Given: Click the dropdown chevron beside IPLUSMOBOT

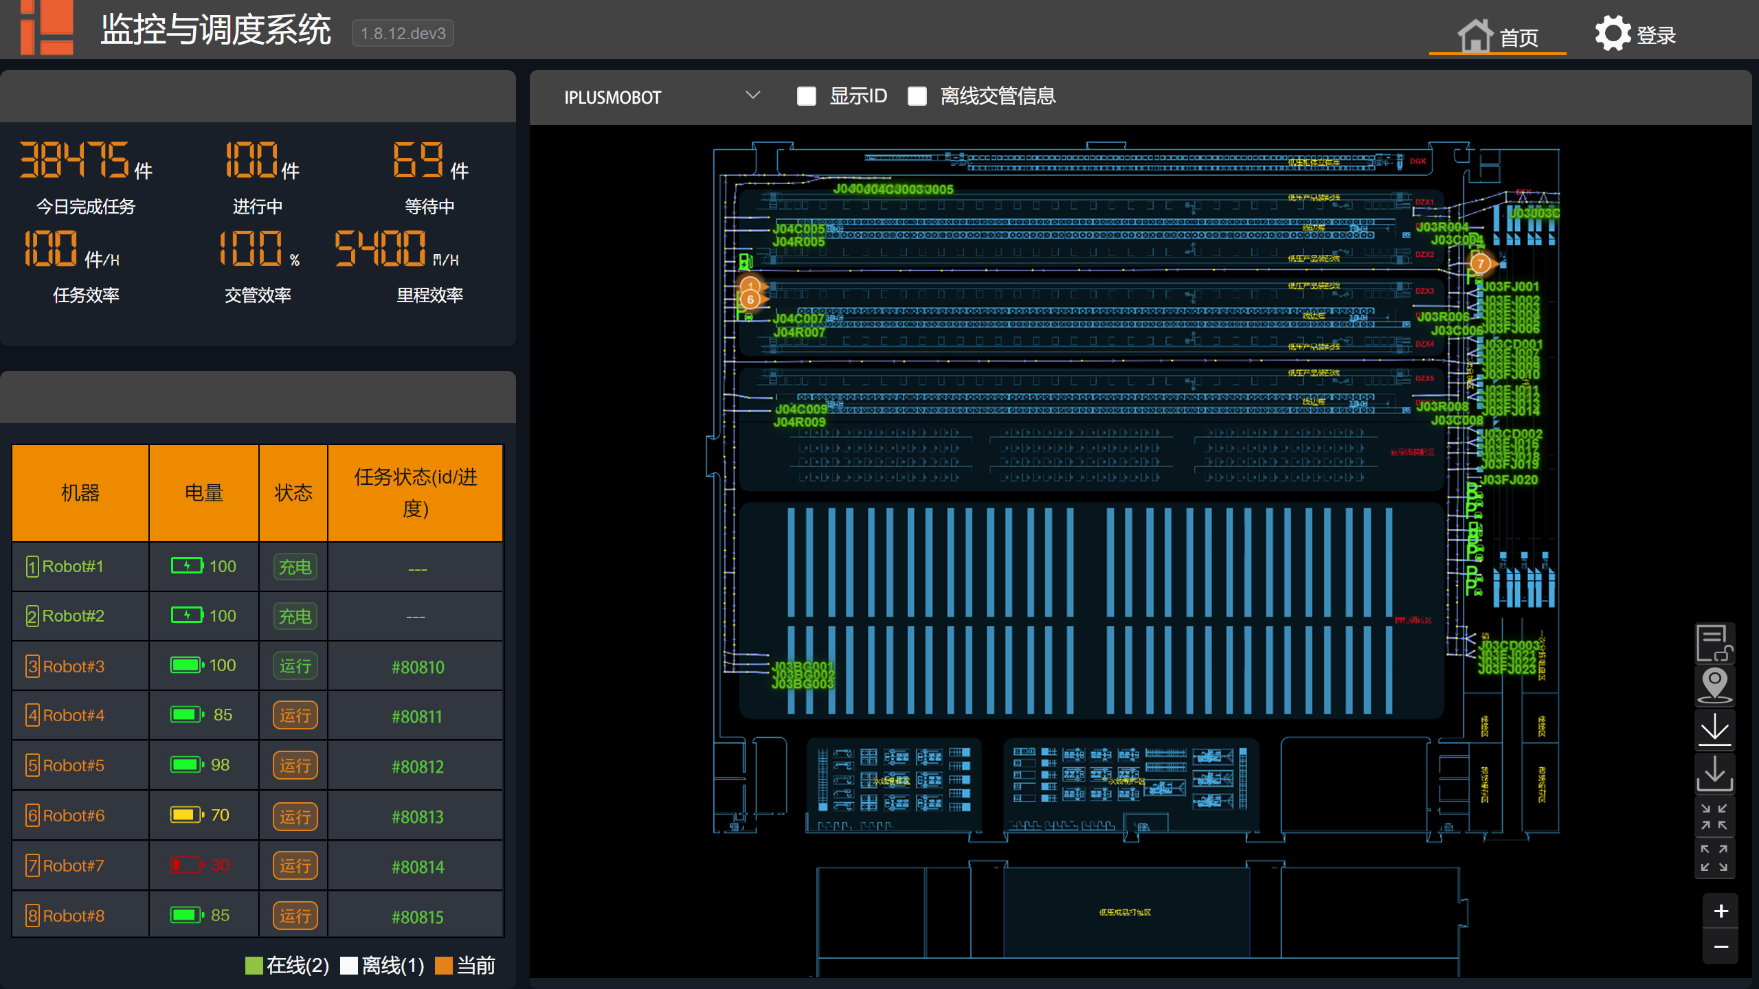Looking at the screenshot, I should 753,95.
